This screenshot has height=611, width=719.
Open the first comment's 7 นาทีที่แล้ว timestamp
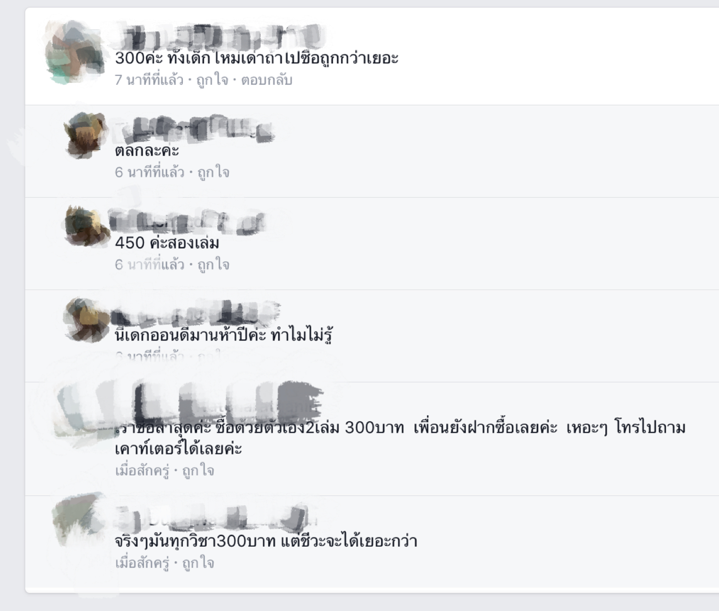(149, 80)
